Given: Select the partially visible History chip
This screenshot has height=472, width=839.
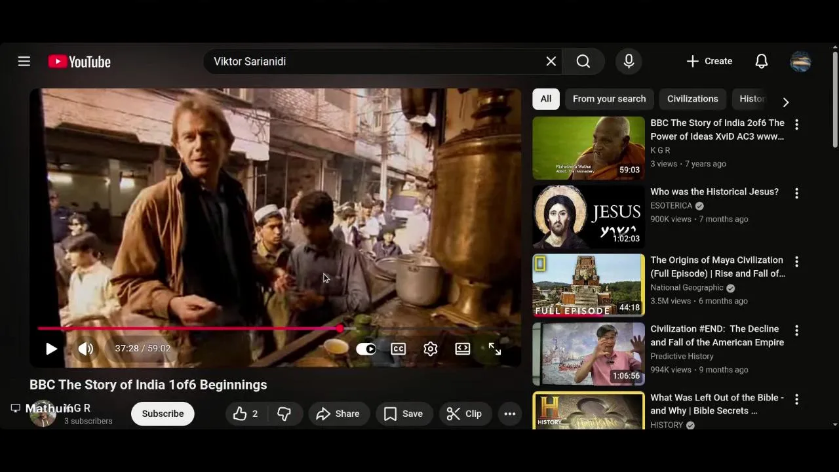Looking at the screenshot, I should (x=751, y=99).
